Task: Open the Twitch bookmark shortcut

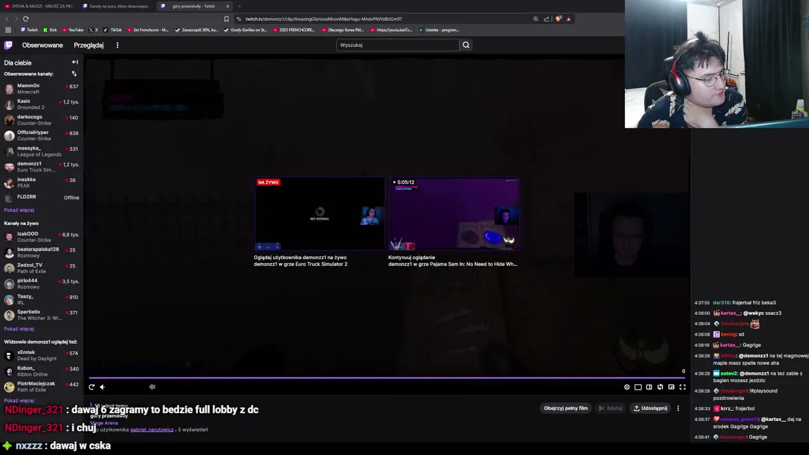Action: point(29,30)
